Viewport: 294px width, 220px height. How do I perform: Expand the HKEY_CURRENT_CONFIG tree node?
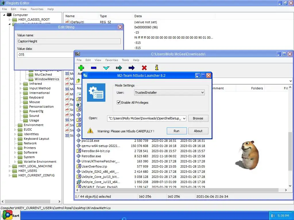coord(9,175)
